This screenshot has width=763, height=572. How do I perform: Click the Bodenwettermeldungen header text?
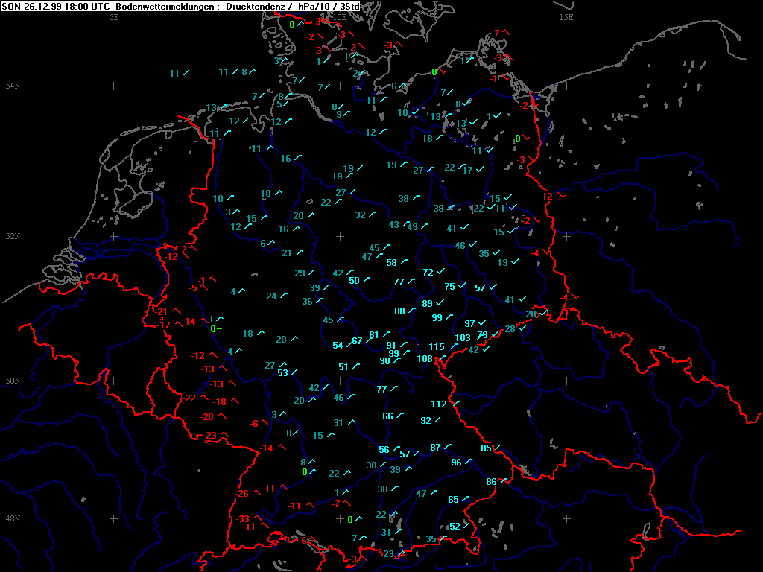pos(168,6)
